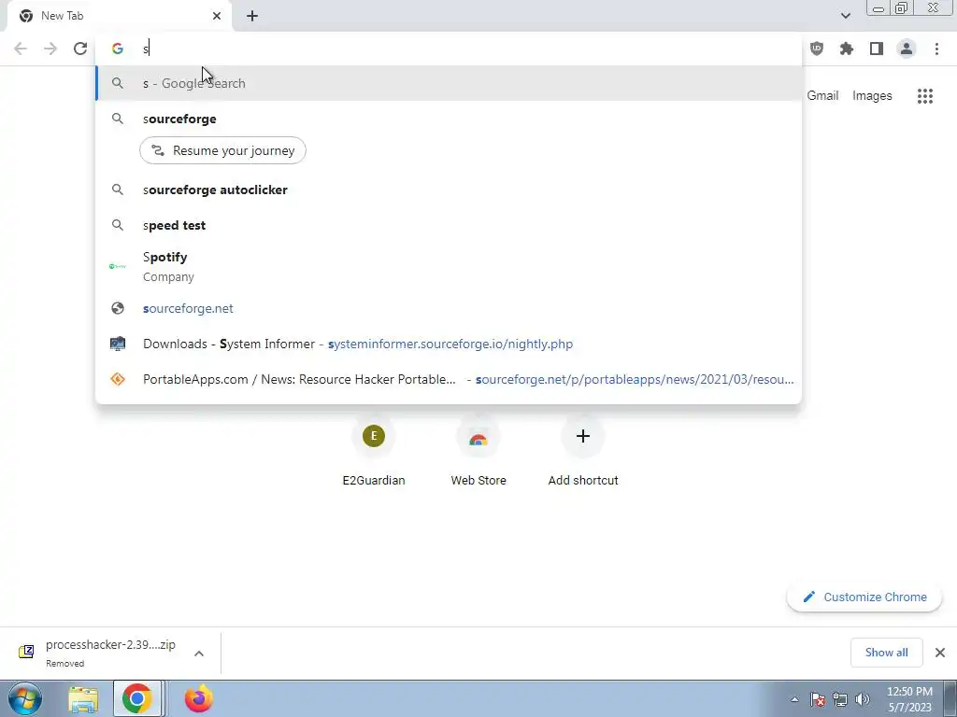Click the volume speaker tray icon
The width and height of the screenshot is (957, 717).
pyautogui.click(x=863, y=699)
